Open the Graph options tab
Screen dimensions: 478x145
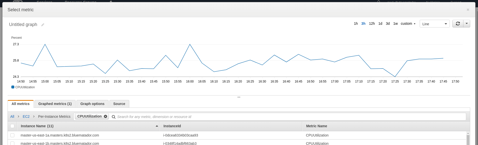[92, 104]
